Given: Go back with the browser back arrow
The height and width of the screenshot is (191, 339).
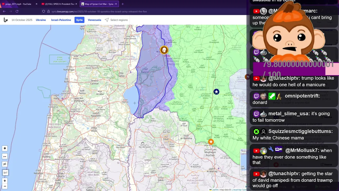Looking at the screenshot, I should point(4,11).
